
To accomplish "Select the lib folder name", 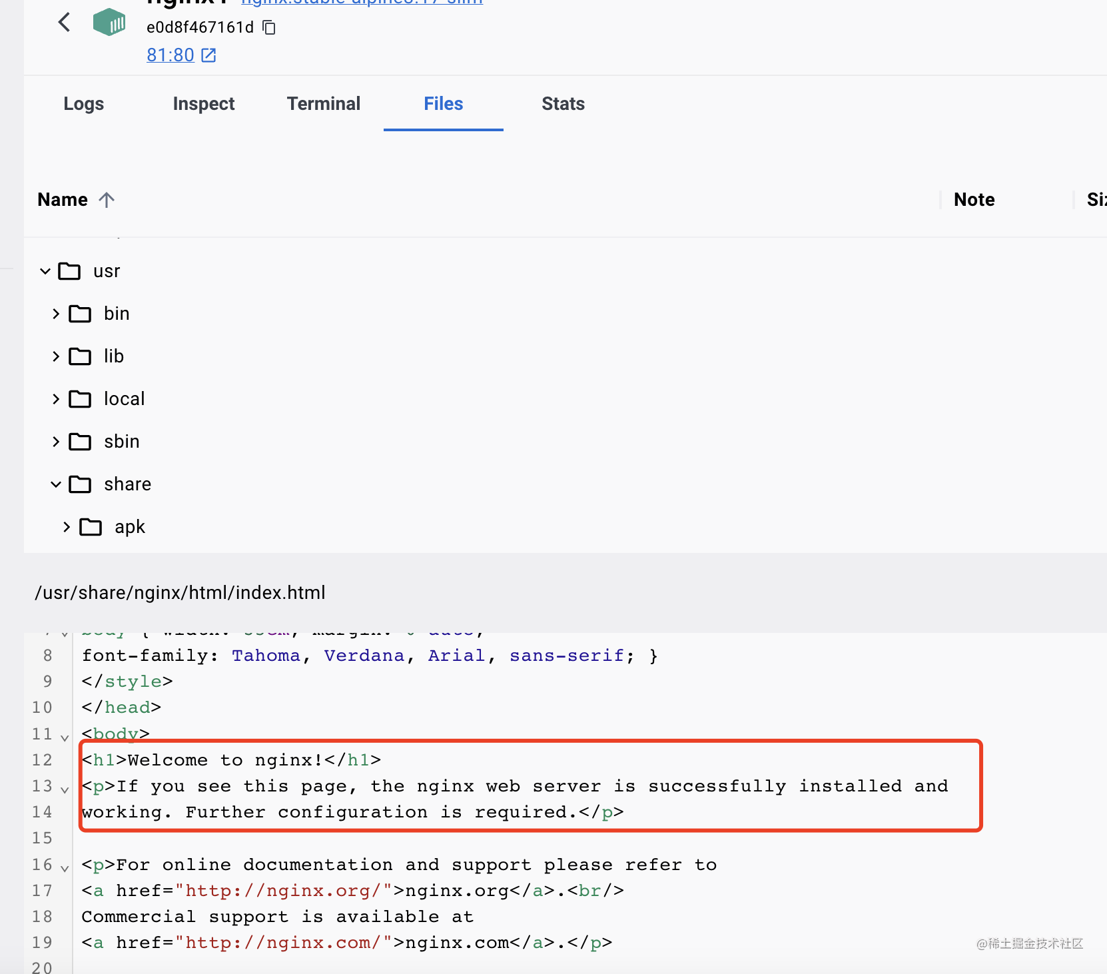I will click(x=114, y=356).
